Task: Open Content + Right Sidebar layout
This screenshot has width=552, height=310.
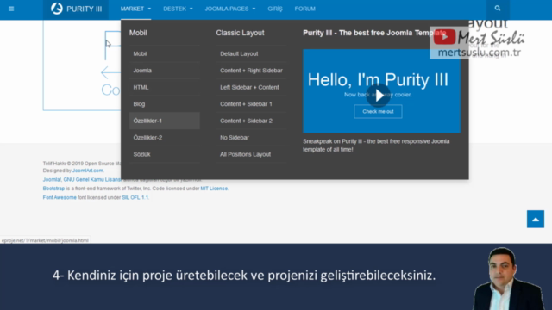Action: click(x=251, y=71)
